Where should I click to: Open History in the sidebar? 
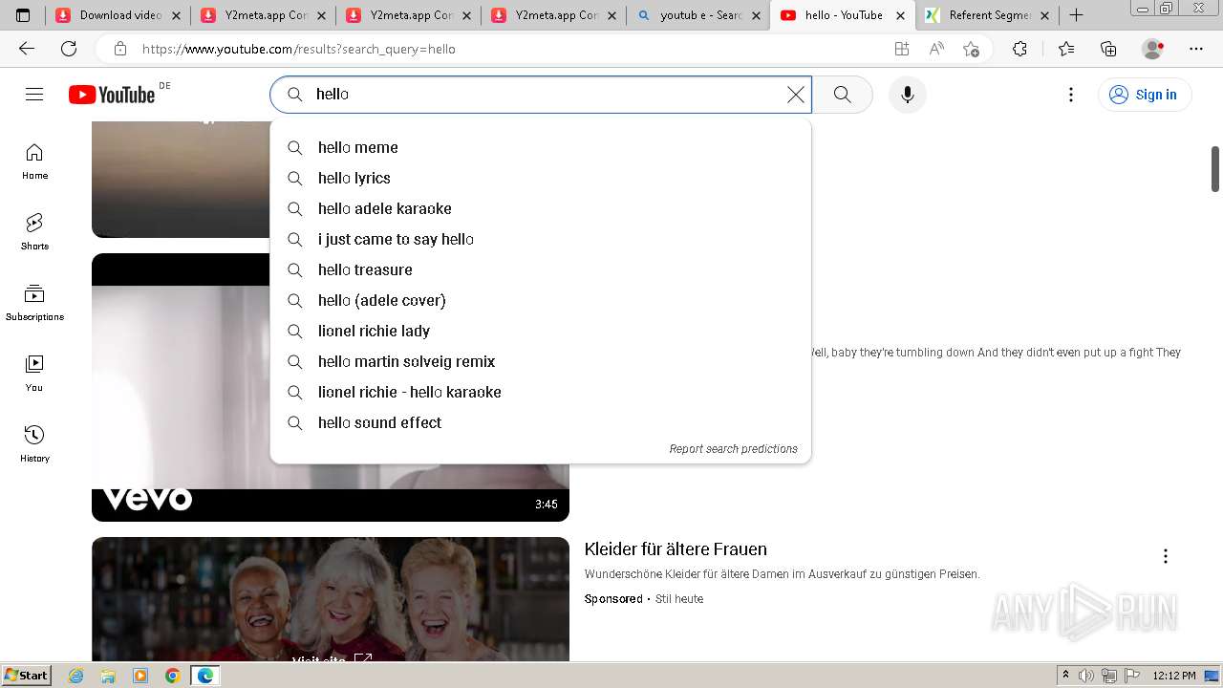coord(34,444)
